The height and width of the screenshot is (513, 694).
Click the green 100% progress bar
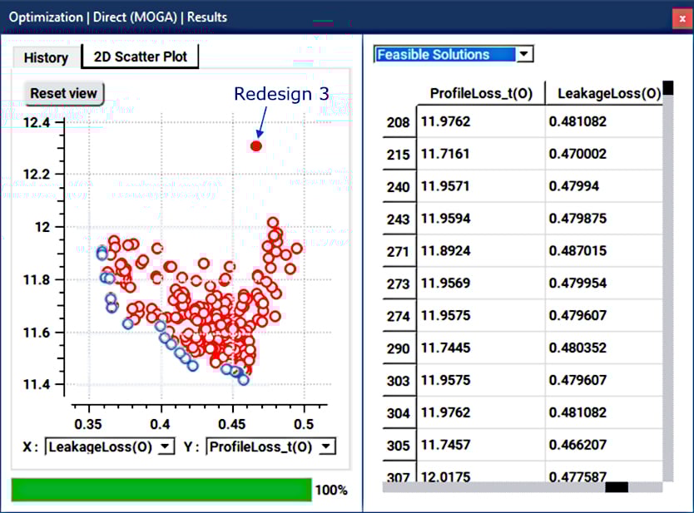pos(161,490)
